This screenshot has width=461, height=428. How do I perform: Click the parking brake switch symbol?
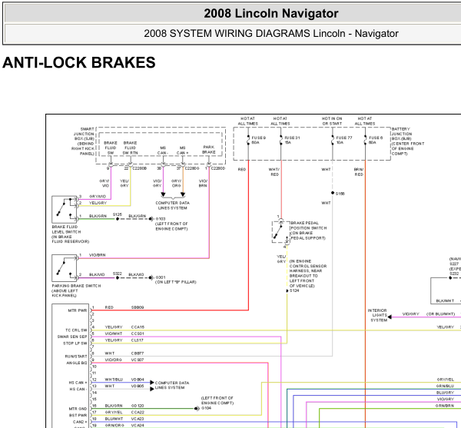(x=64, y=268)
